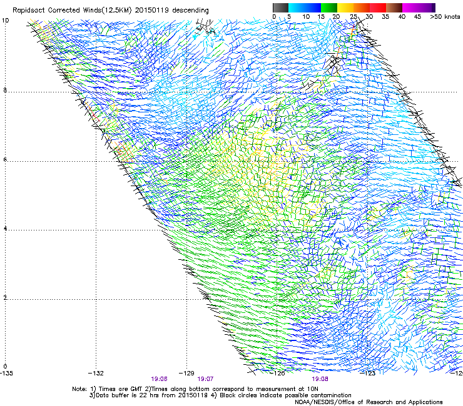Click the yellow 20-25 knots legend swatch
The width and height of the screenshot is (463, 406).
[345, 7]
